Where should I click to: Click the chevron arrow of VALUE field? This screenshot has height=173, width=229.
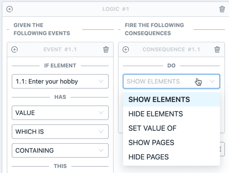[x=101, y=113]
